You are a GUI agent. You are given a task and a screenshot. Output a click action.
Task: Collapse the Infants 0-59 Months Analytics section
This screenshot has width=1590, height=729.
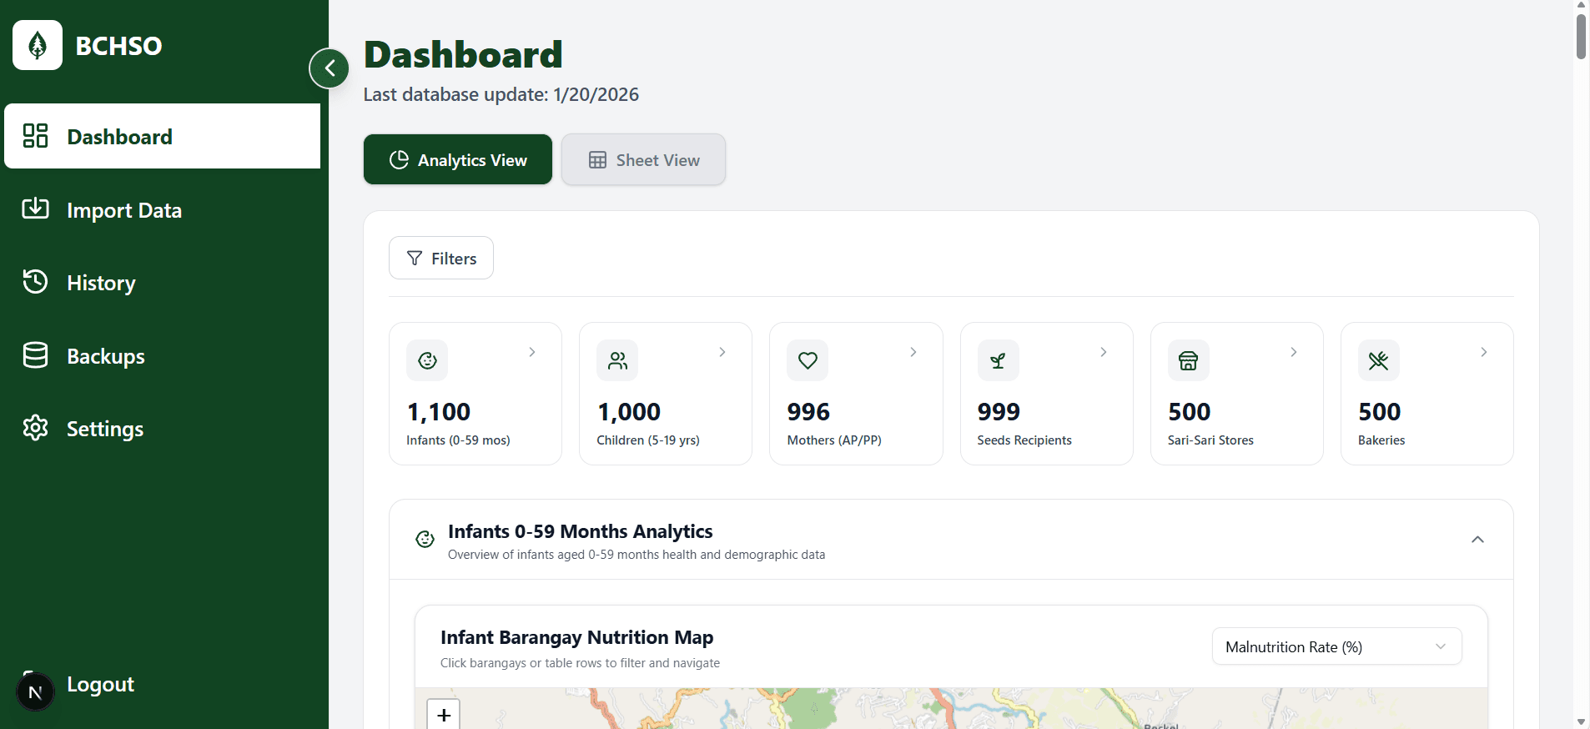(x=1477, y=540)
